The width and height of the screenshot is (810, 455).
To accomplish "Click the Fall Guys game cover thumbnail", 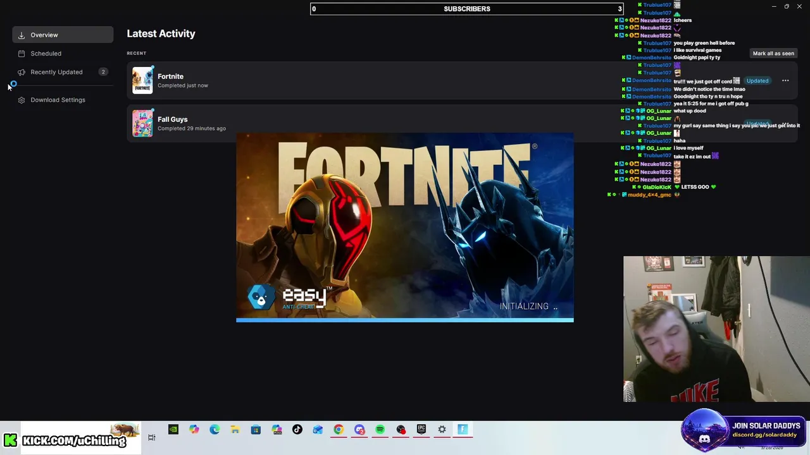I will pyautogui.click(x=142, y=123).
